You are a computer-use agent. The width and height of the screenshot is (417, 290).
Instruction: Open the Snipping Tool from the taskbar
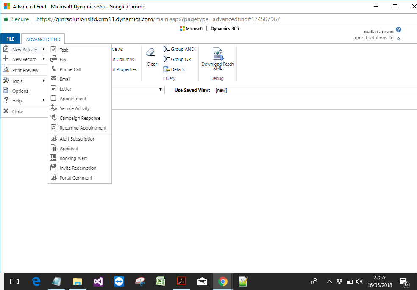click(139, 282)
